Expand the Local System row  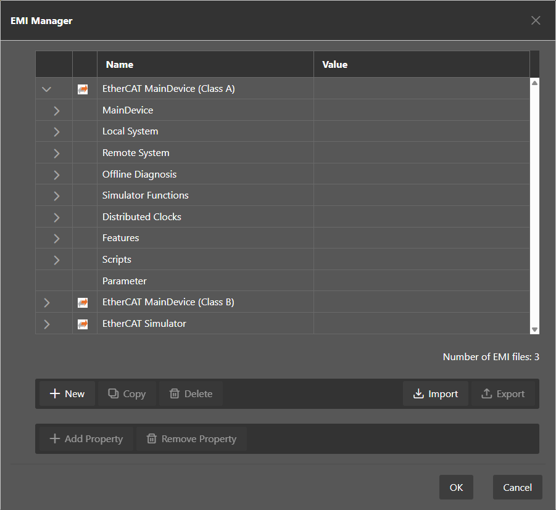(56, 132)
